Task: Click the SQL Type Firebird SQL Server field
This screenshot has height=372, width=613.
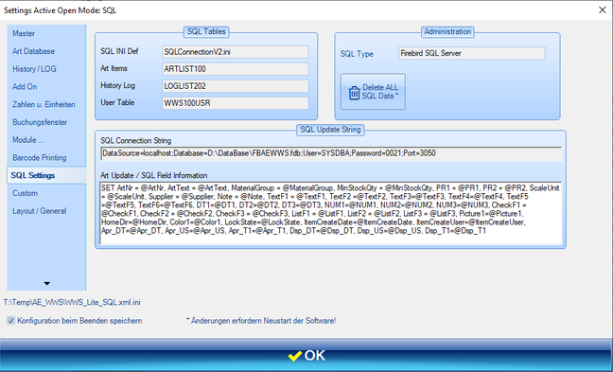Action: coord(472,53)
